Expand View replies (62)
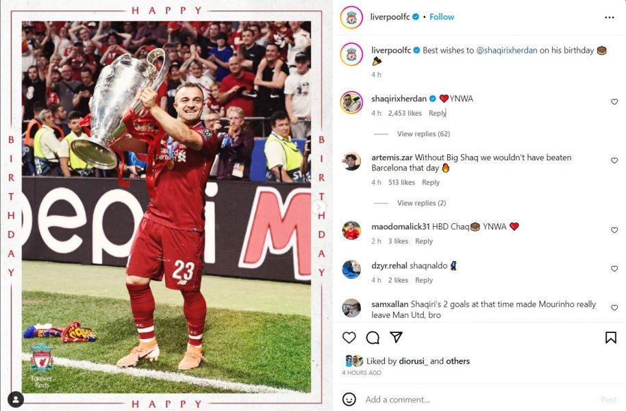The width and height of the screenshot is (626, 411). tap(423, 134)
